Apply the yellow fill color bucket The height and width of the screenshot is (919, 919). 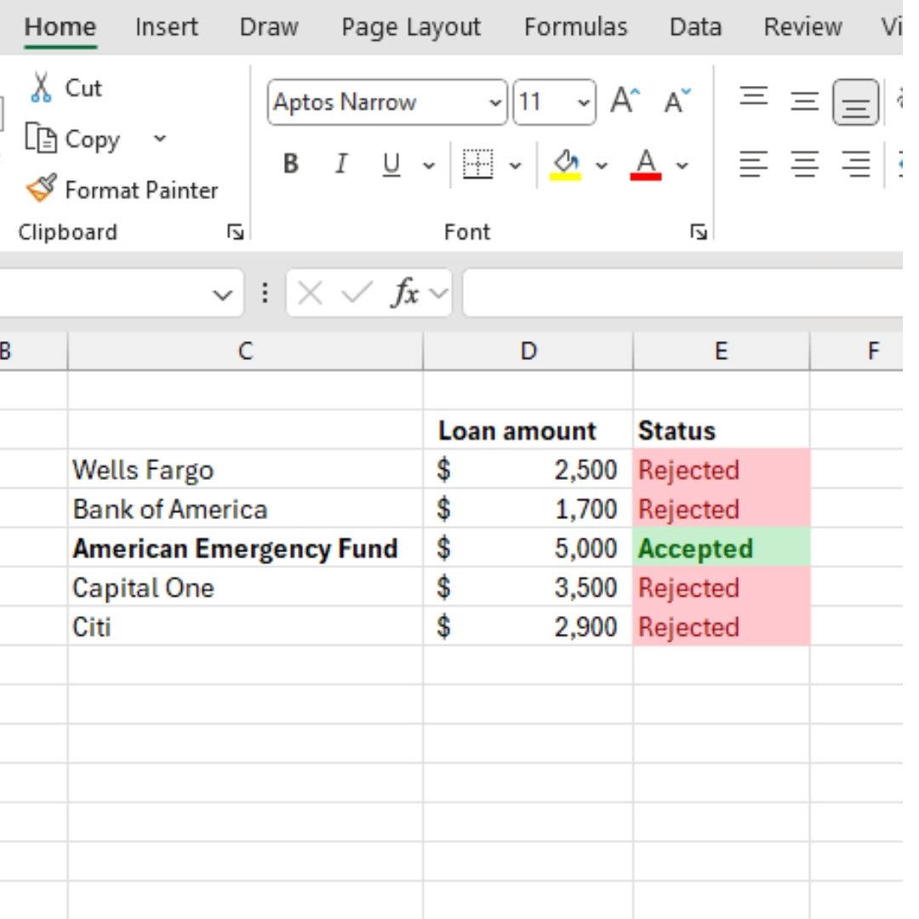click(565, 165)
